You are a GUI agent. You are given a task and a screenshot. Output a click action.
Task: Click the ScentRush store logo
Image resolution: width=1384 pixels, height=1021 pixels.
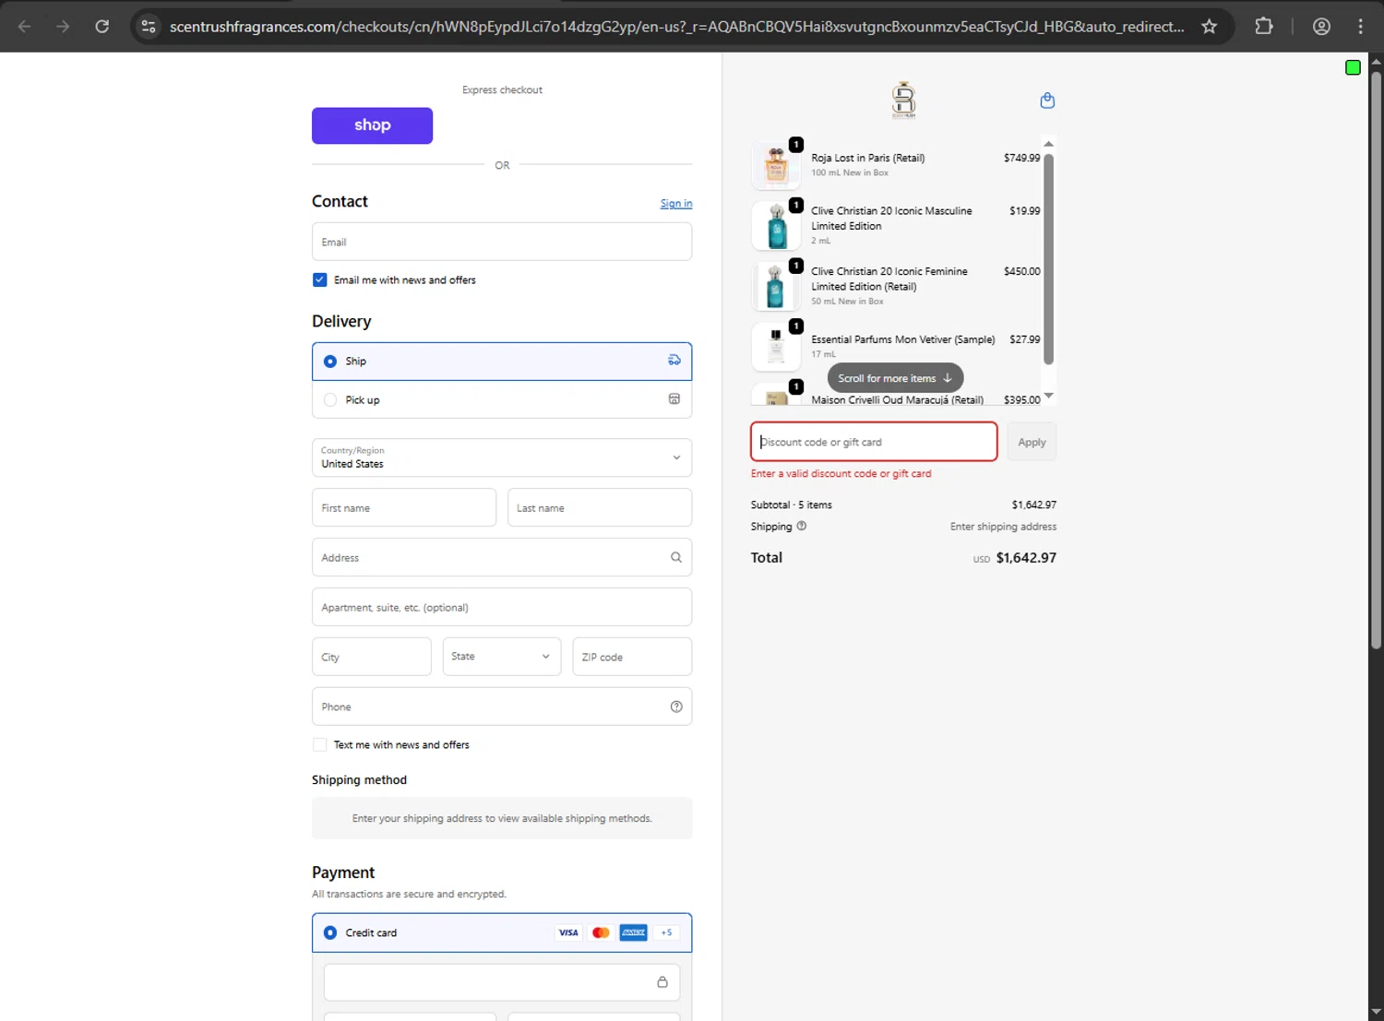903,100
